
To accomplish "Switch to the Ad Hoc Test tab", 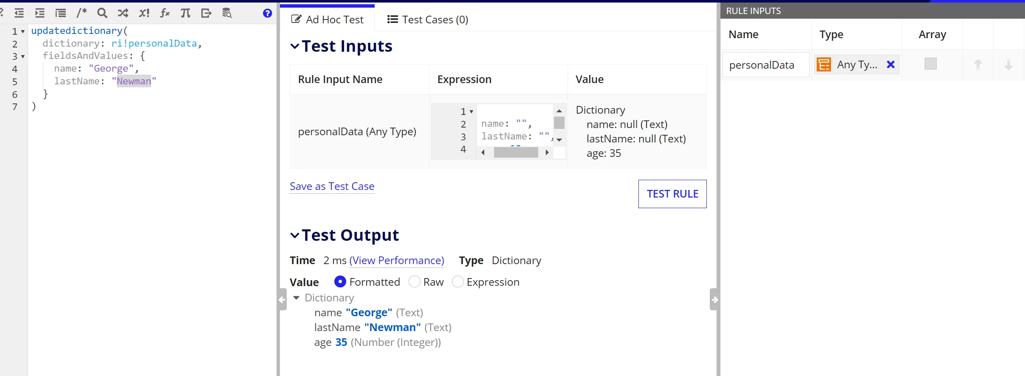I will pos(327,19).
